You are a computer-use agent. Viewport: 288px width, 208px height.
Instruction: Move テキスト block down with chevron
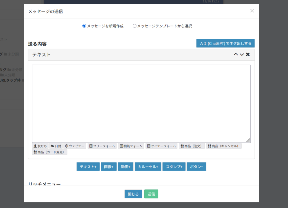tap(242, 55)
